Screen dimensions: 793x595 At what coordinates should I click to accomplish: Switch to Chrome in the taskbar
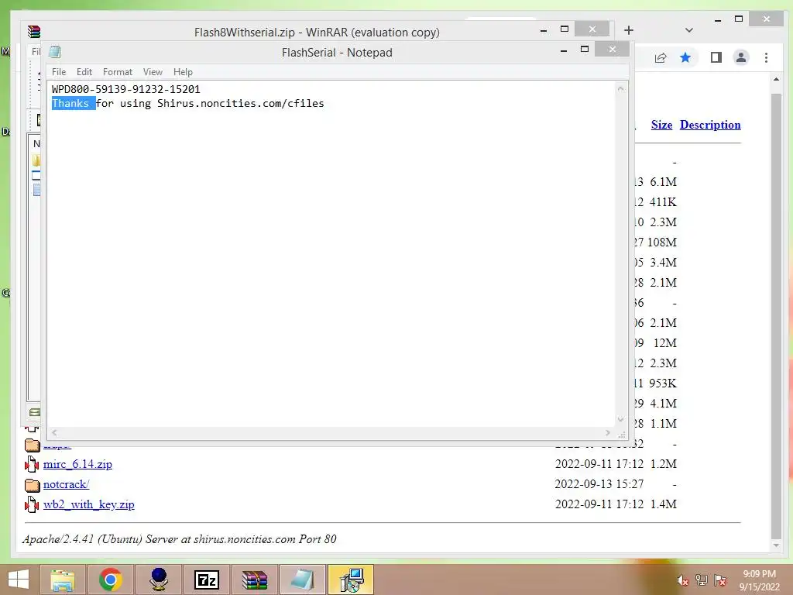tap(110, 580)
